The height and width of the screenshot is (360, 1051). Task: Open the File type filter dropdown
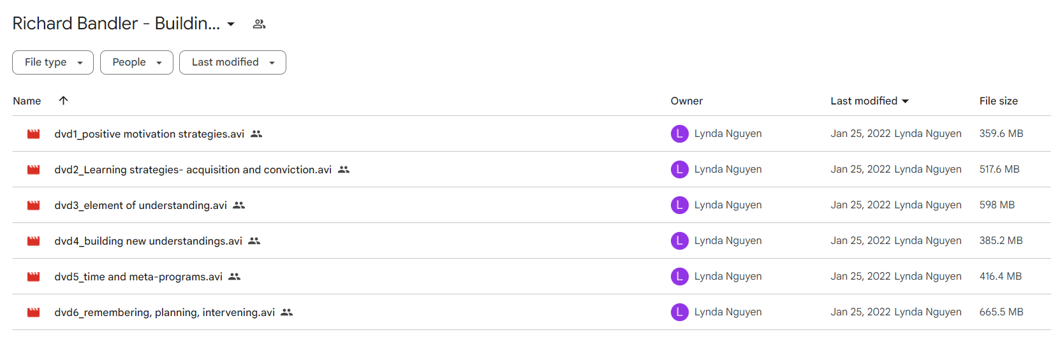pos(53,62)
